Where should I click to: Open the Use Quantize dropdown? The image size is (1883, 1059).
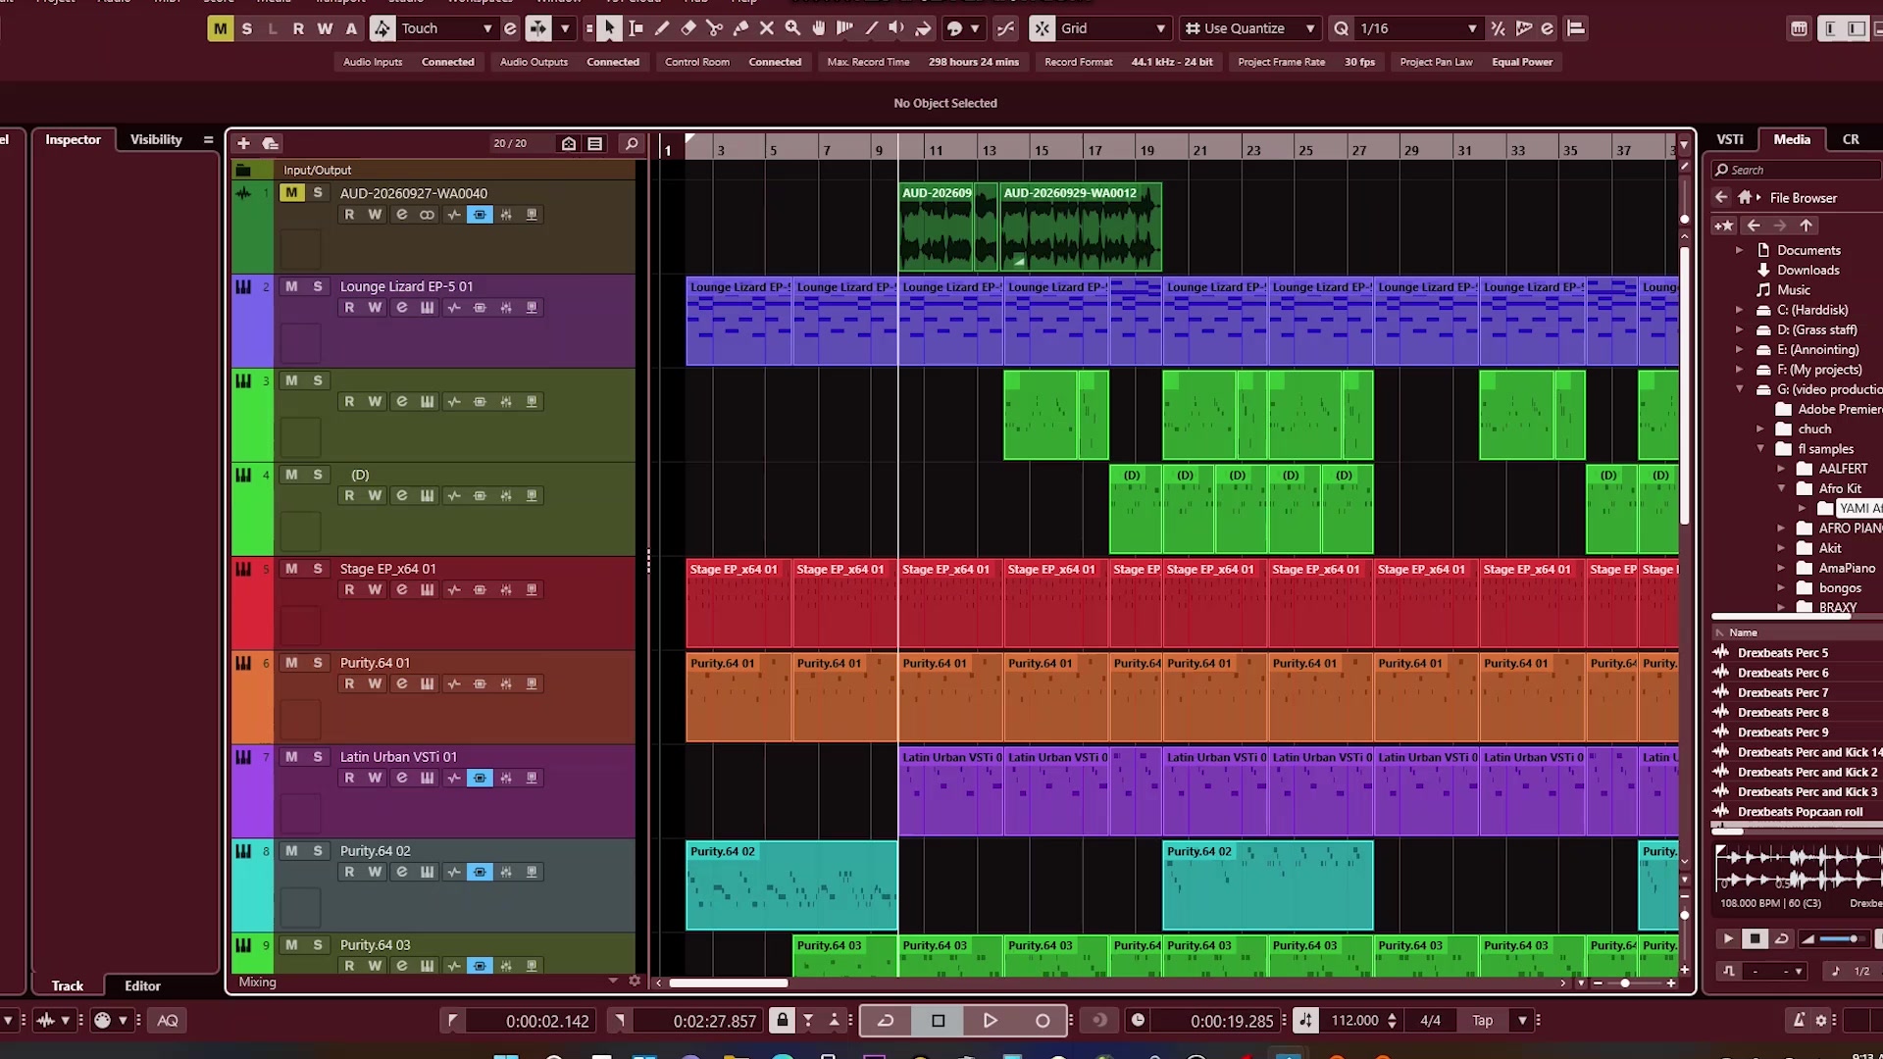[x=1310, y=28]
